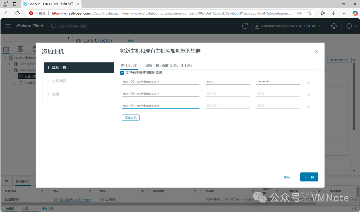Add this page to favorites star
Screen dimensions: 360x212
click(x=309, y=13)
